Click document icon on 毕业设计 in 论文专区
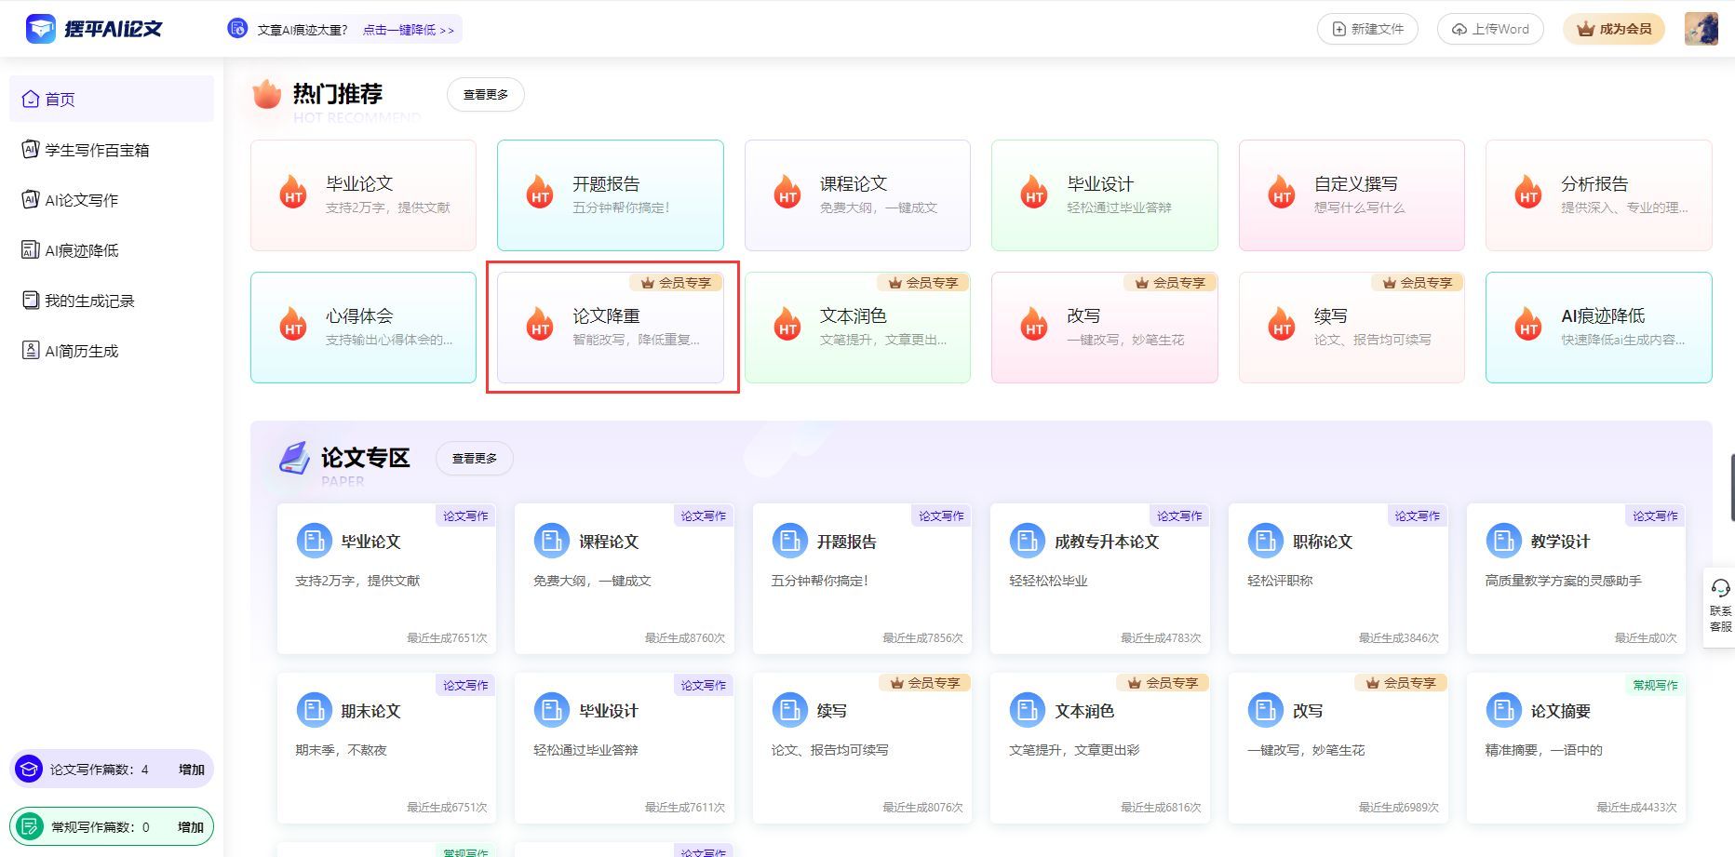The width and height of the screenshot is (1735, 857). point(551,710)
